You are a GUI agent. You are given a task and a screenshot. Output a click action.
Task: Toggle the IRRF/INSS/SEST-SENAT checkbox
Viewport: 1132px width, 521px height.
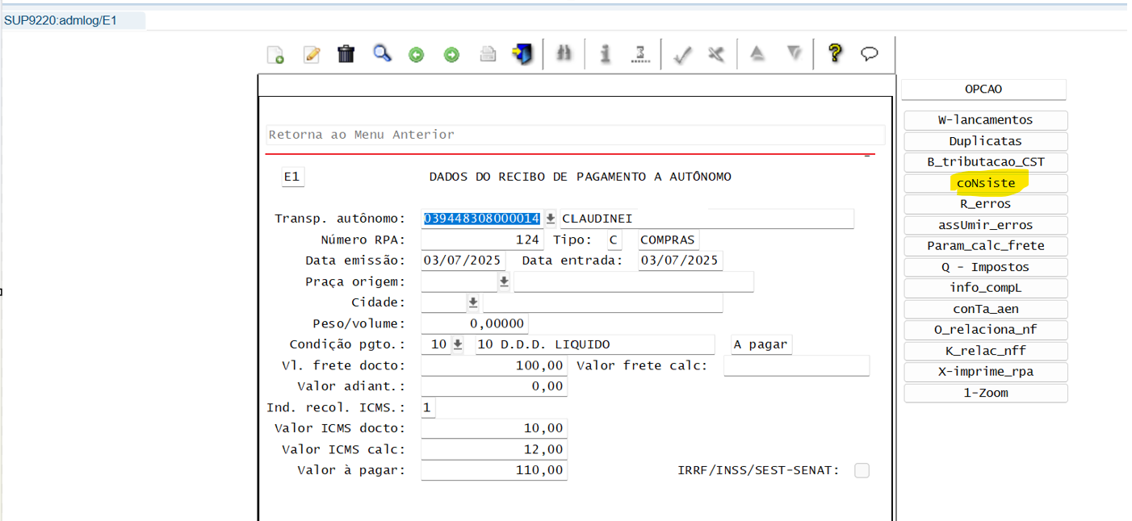[862, 470]
